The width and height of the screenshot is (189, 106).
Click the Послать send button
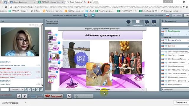point(15,89)
